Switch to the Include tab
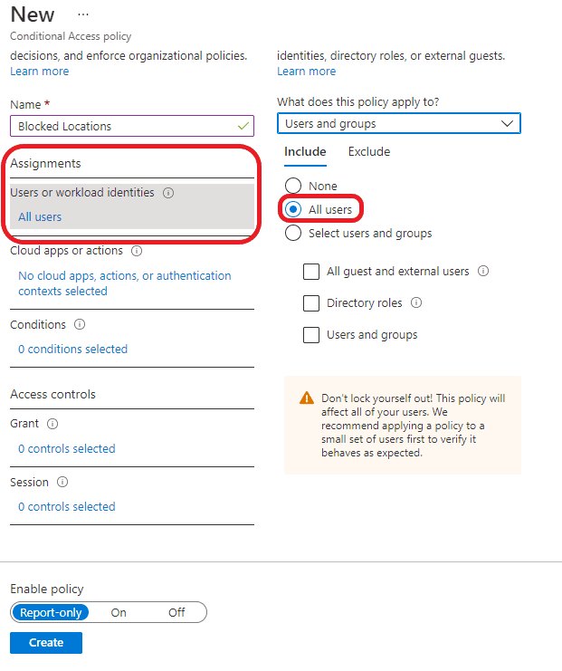 305,152
